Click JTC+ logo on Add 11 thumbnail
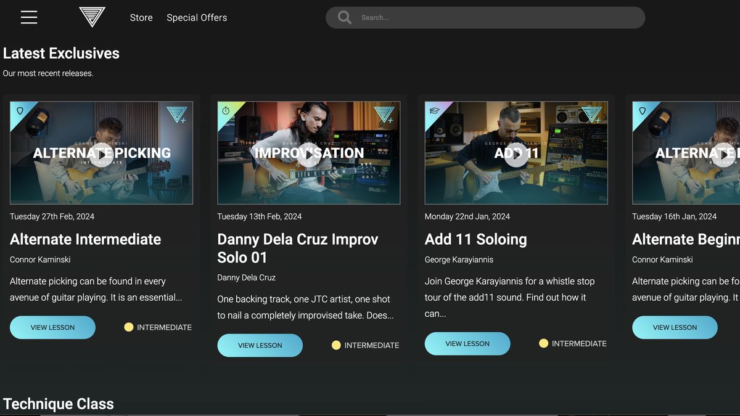The image size is (740, 416). pyautogui.click(x=591, y=114)
